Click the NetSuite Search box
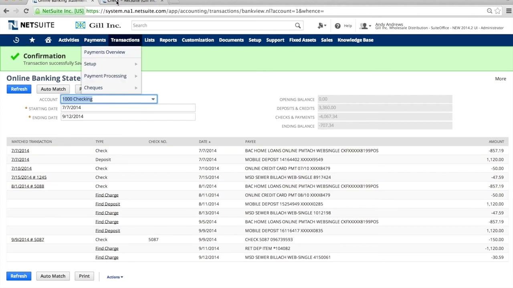 [212, 26]
